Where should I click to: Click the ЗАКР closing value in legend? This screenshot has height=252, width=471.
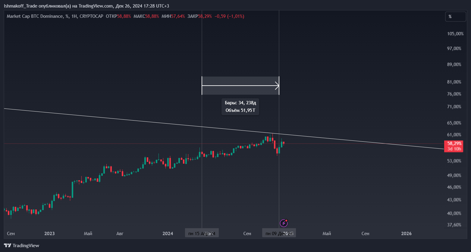tap(205, 16)
